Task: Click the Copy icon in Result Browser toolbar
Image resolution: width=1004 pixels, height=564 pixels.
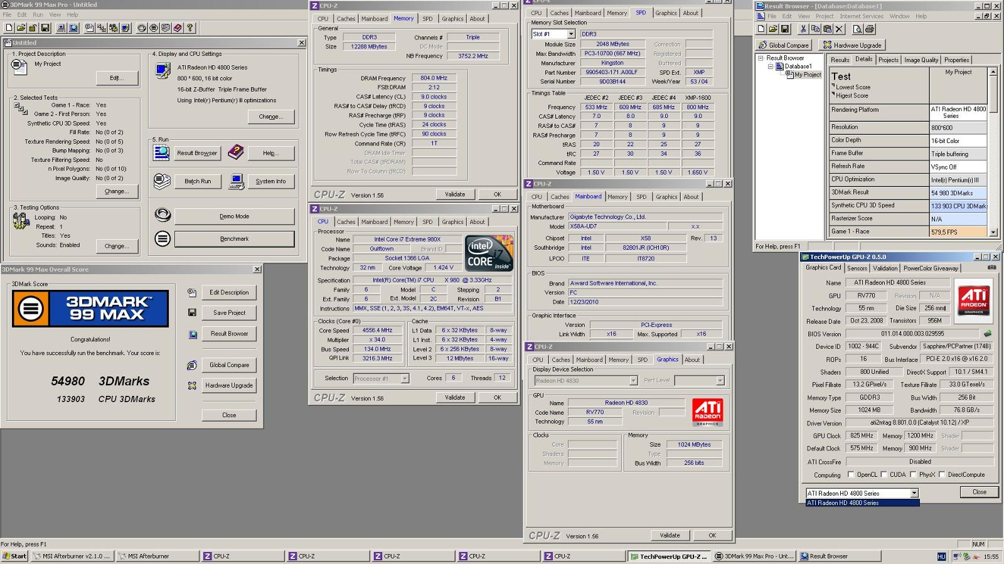Action: pos(815,29)
